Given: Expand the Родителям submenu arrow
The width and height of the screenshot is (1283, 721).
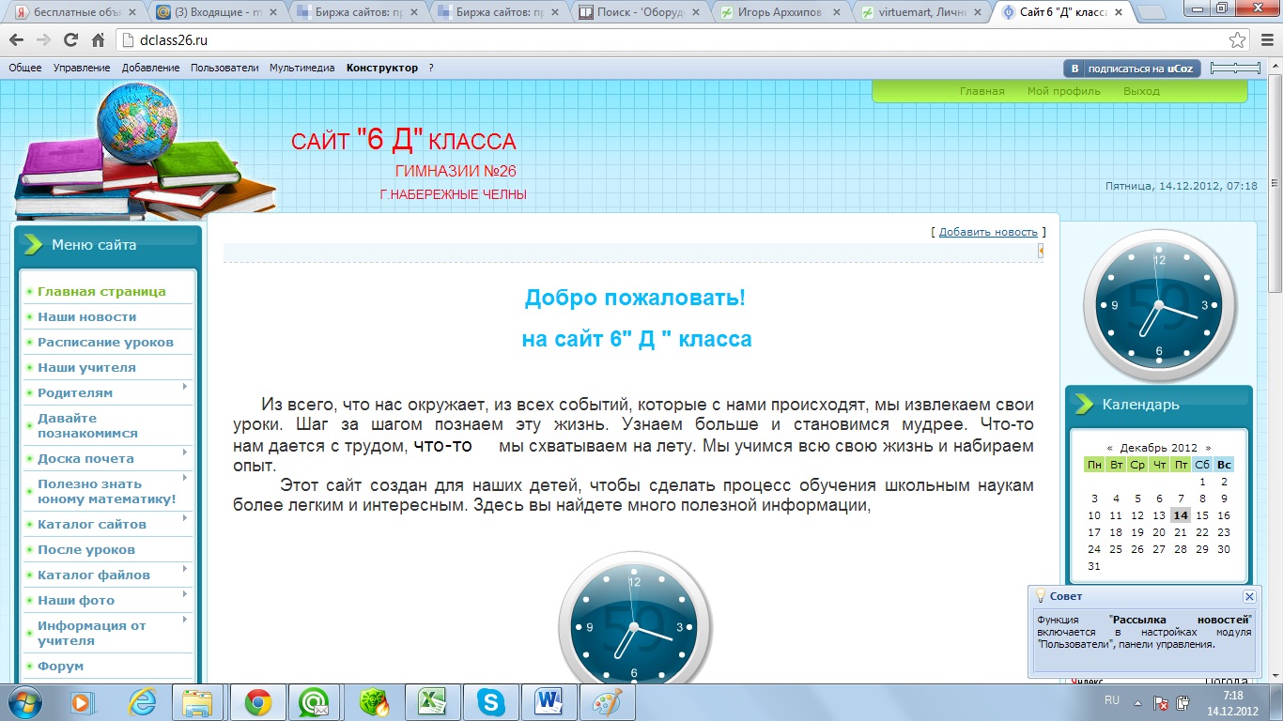Looking at the screenshot, I should pos(184,386).
